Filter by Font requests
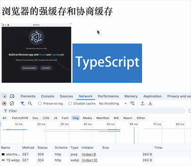The image size is (191, 166). tap(65, 118)
